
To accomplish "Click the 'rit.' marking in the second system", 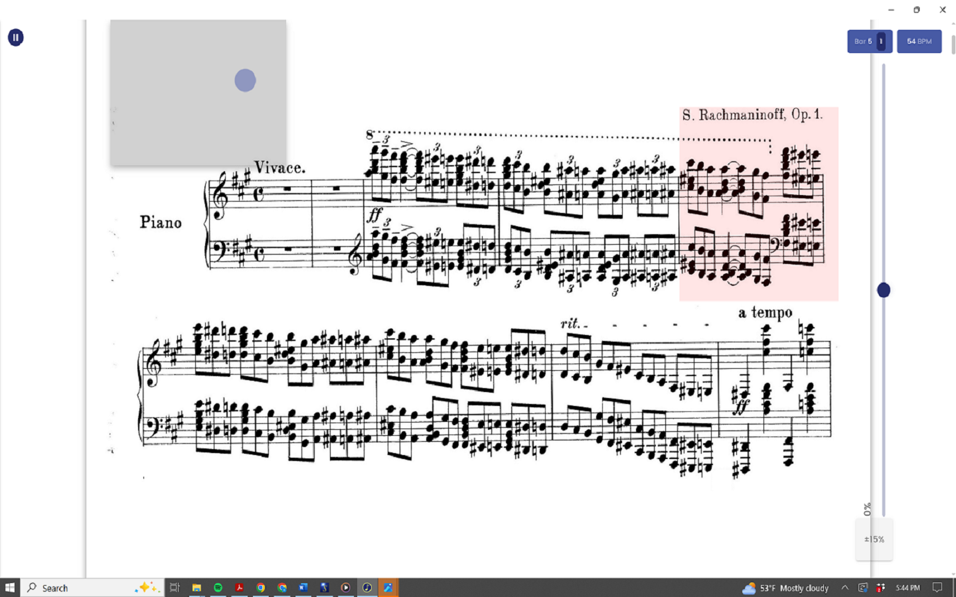I will pyautogui.click(x=571, y=324).
